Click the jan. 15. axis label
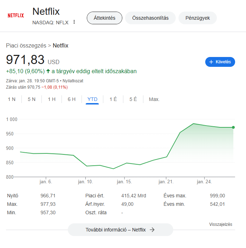 click(x=124, y=182)
